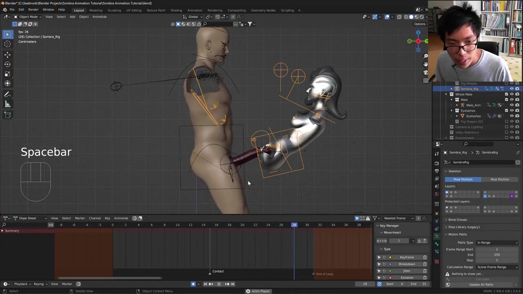This screenshot has height=294, width=523.
Task: Select the Move tool
Action: pyautogui.click(x=7, y=54)
